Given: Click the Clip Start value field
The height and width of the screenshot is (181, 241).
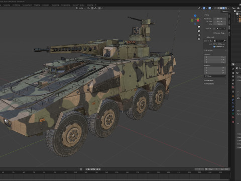Looking at the screenshot, I should tap(219, 22).
